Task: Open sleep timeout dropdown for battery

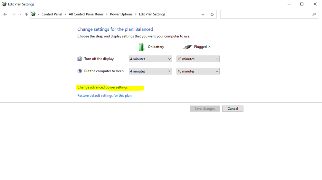Action: (x=150, y=71)
